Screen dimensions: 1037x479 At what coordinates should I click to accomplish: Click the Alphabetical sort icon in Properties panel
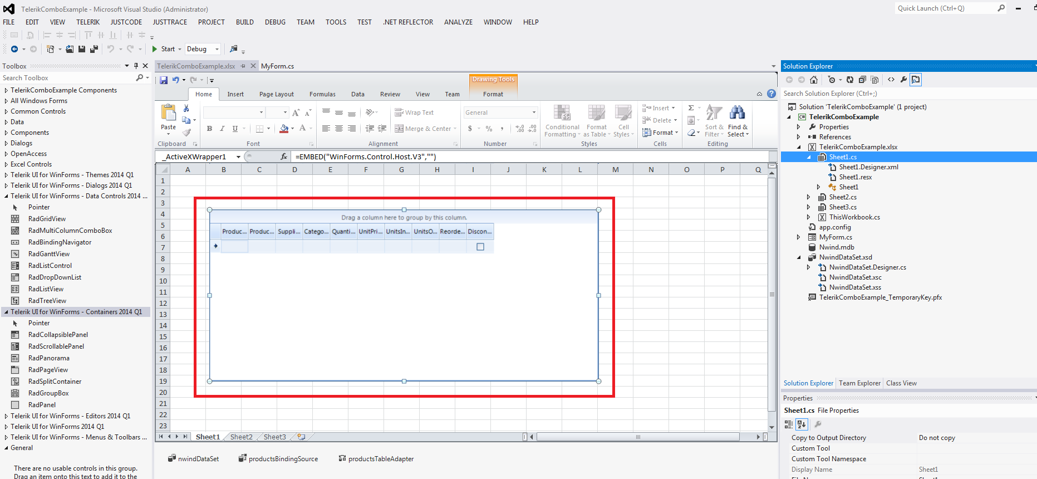[802, 424]
